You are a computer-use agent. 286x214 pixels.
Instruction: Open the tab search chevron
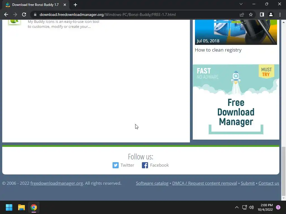click(x=241, y=4)
